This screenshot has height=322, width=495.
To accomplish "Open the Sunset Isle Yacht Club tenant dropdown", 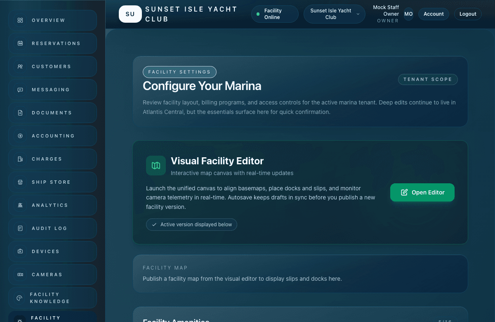I will point(334,14).
